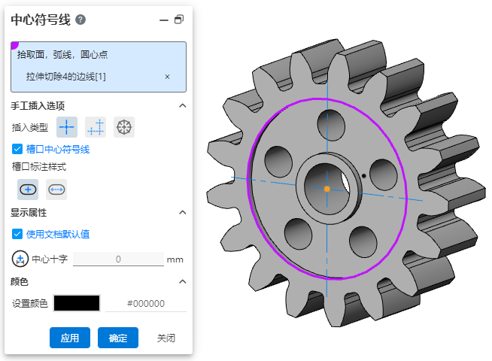492x361 pixels.
Task: Select the single center mark insert type
Action: click(x=68, y=127)
